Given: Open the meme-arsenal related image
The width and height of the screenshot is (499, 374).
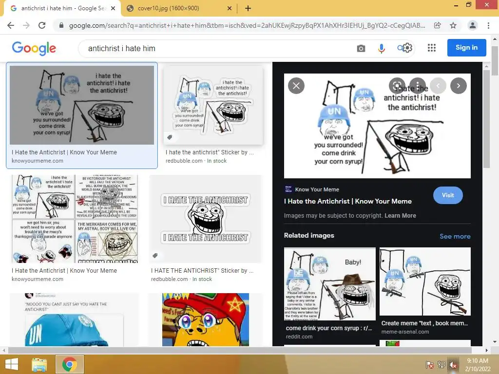Looking at the screenshot, I should point(425,281).
